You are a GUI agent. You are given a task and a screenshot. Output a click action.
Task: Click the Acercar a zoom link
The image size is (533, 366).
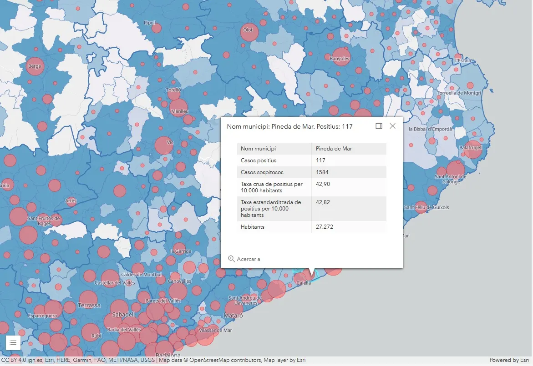tap(244, 259)
